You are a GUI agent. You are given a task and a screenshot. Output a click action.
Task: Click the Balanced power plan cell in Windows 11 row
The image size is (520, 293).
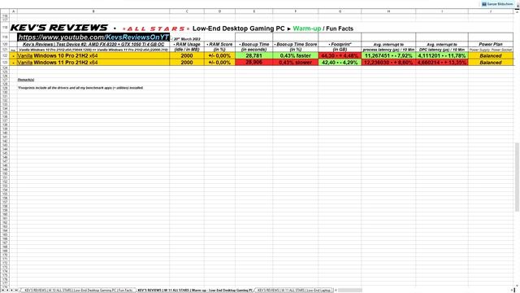pyautogui.click(x=491, y=62)
